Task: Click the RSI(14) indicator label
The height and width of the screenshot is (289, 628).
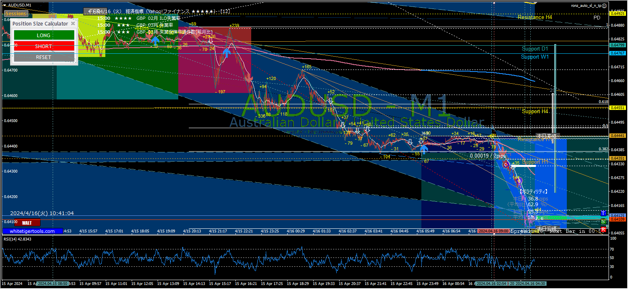Action: [17, 239]
